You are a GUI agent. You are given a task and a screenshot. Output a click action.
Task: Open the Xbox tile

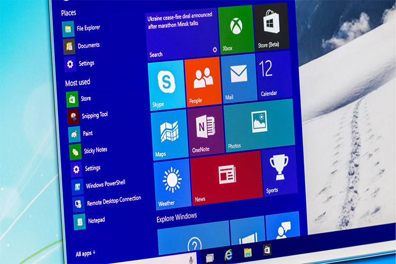point(236,30)
